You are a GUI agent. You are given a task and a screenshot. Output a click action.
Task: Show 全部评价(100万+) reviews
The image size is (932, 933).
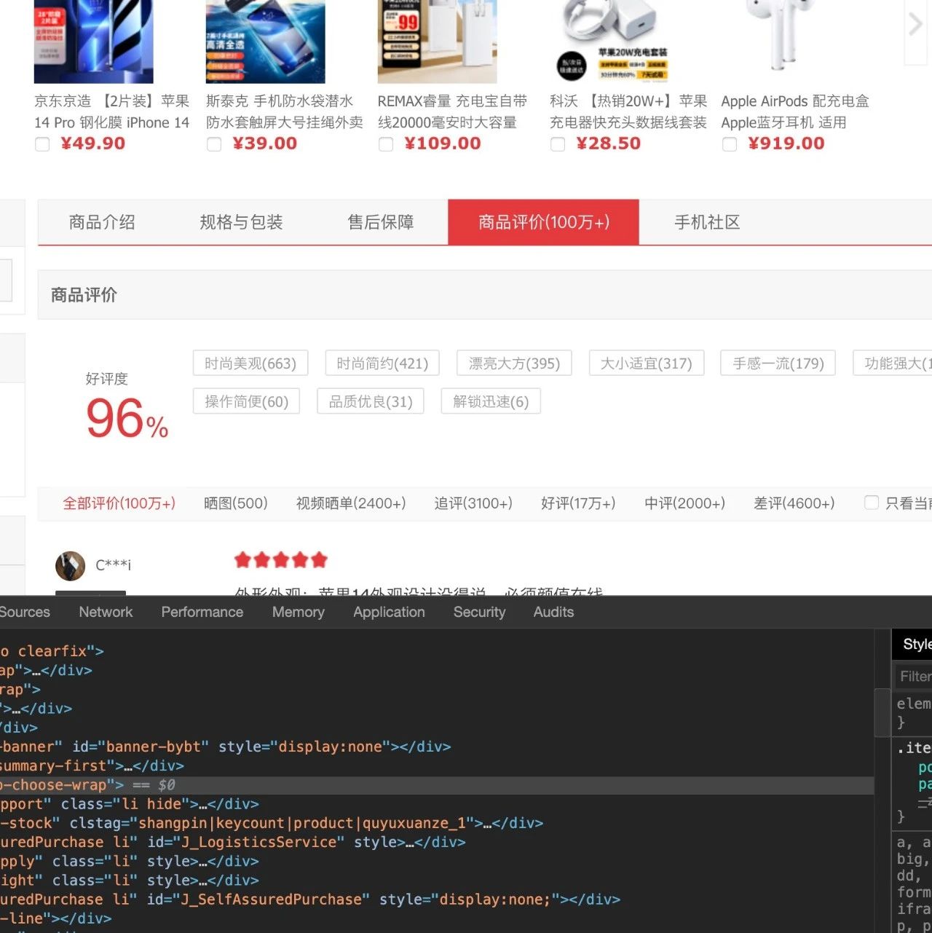coord(119,503)
